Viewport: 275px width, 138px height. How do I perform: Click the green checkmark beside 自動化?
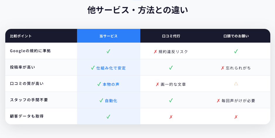pyautogui.click(x=101, y=101)
